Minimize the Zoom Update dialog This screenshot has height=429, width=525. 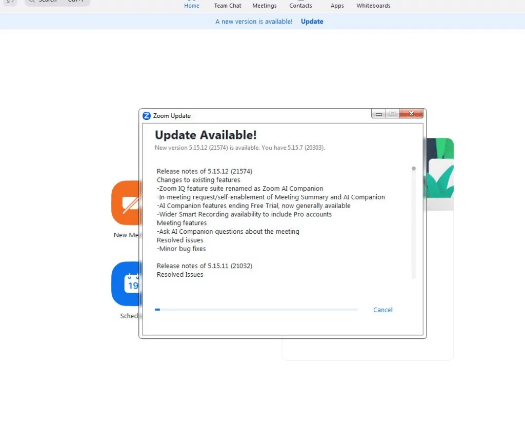379,113
